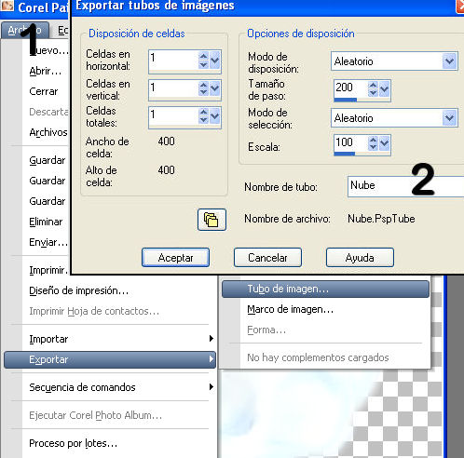This screenshot has height=458, width=464.
Task: Expand Modo de disposición dropdown
Action: [449, 61]
